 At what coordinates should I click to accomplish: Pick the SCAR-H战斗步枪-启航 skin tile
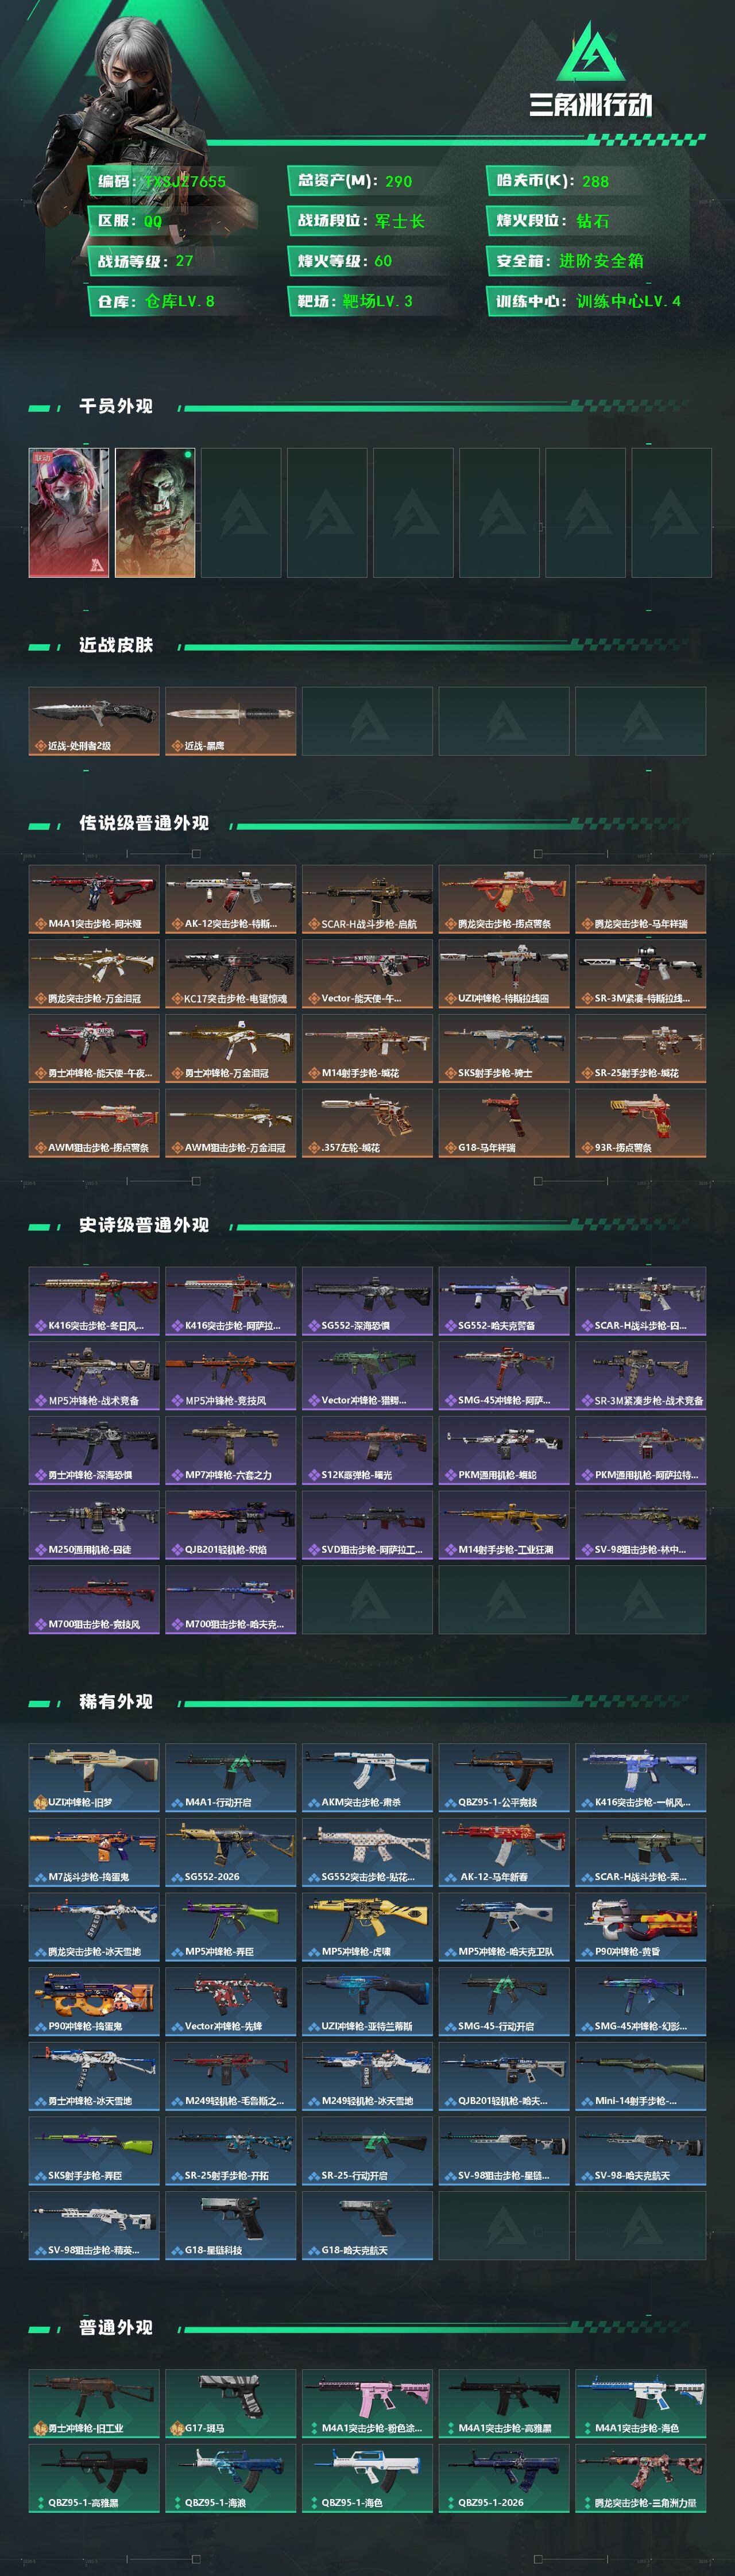coord(367,899)
